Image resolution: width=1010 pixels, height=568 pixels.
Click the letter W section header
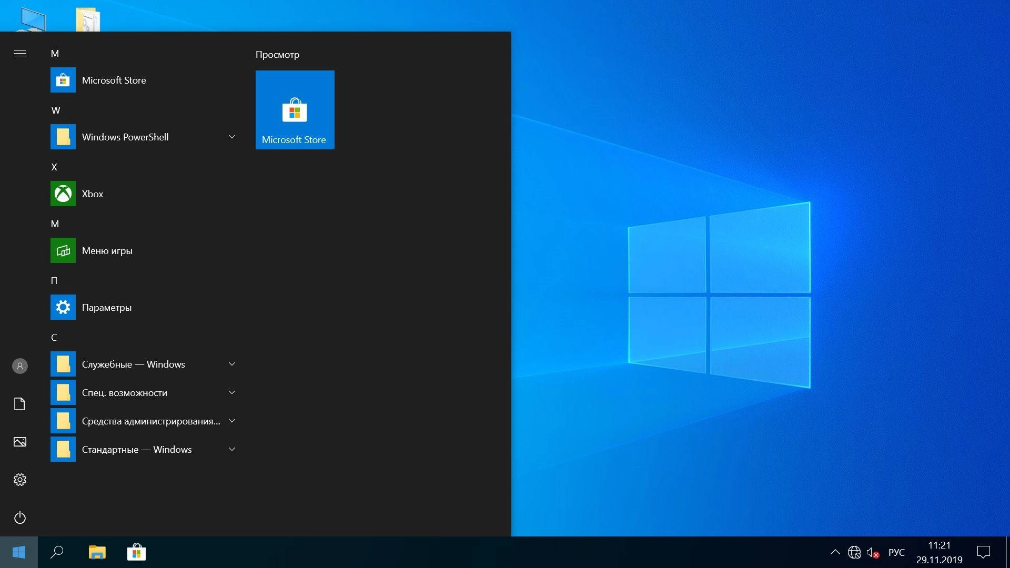click(56, 110)
